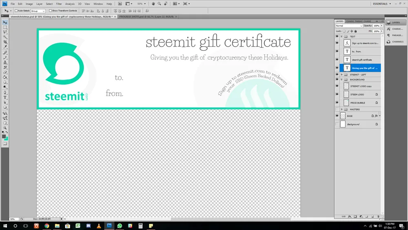The width and height of the screenshot is (408, 230).
Task: Select the Blur tool
Action: point(5,83)
